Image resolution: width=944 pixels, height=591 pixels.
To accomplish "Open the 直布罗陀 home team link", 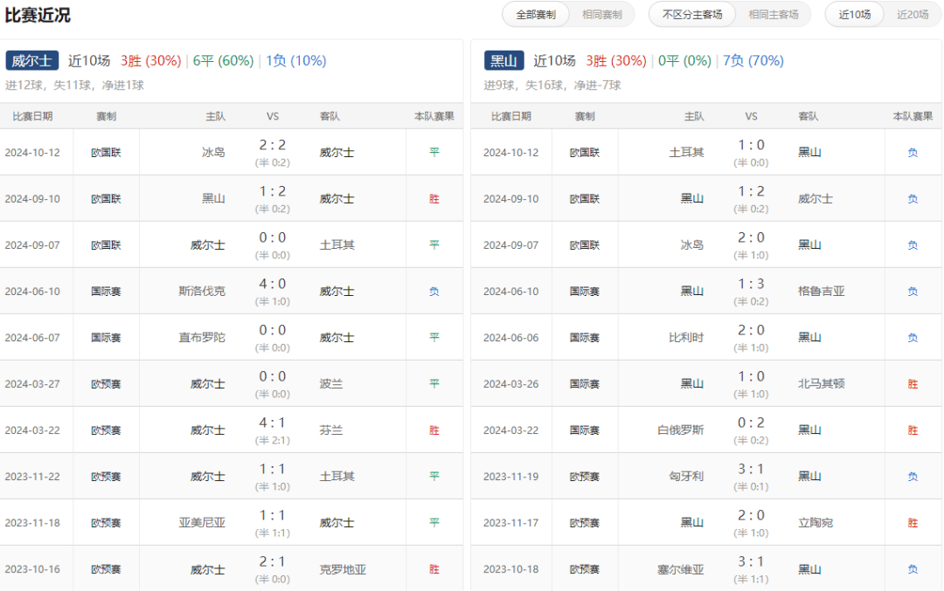I will pyautogui.click(x=202, y=337).
